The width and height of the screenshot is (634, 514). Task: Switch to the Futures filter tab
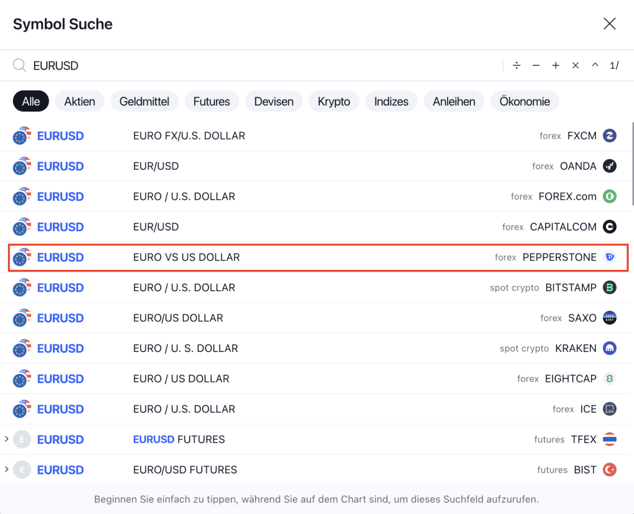pyautogui.click(x=211, y=101)
